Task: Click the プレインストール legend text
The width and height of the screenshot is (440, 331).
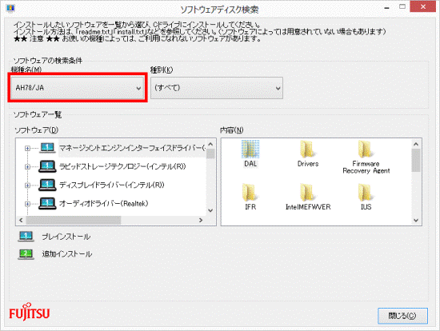Action: (66, 237)
